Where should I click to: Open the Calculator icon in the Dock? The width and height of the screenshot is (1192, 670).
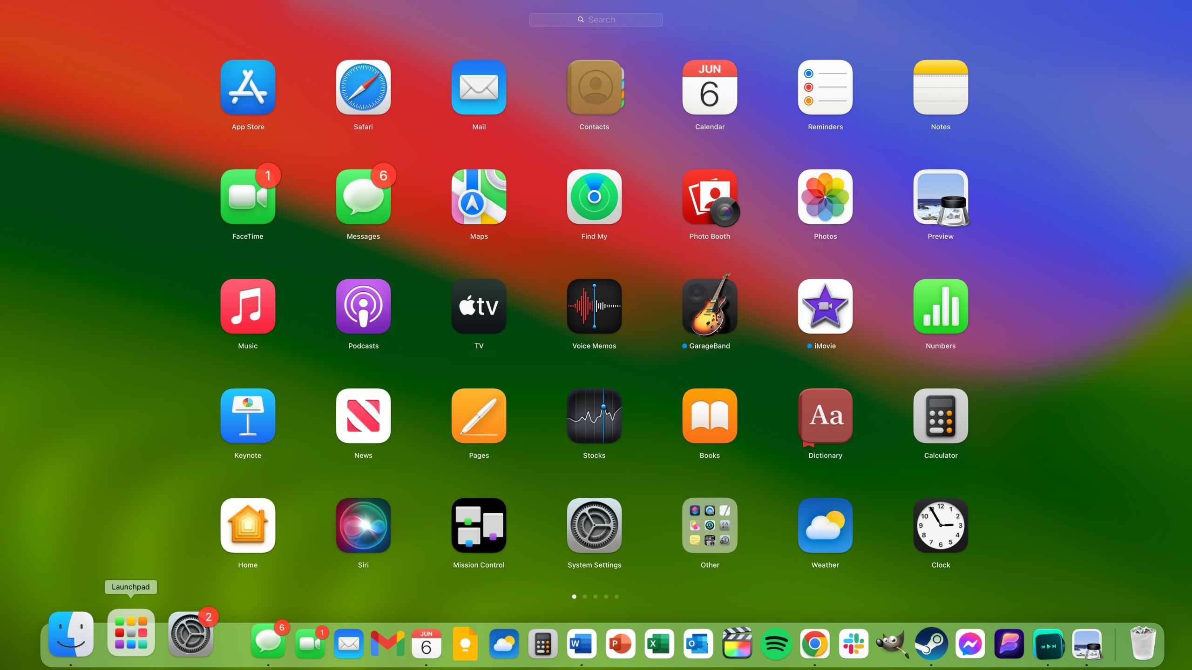point(543,644)
